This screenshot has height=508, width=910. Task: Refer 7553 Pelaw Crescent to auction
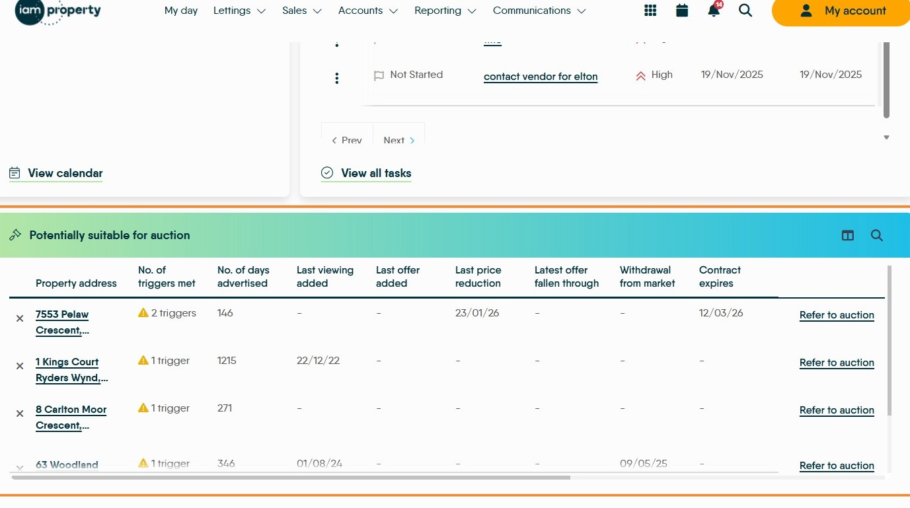(x=837, y=315)
